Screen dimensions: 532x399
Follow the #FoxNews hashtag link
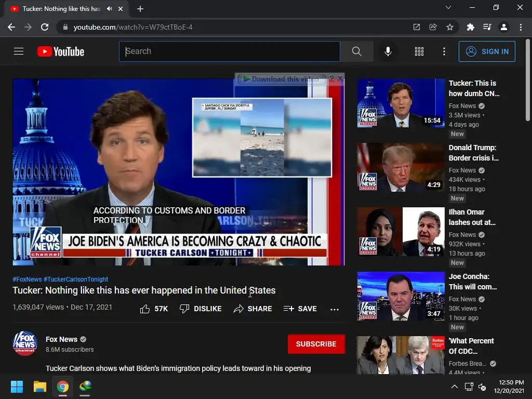[x=27, y=279]
